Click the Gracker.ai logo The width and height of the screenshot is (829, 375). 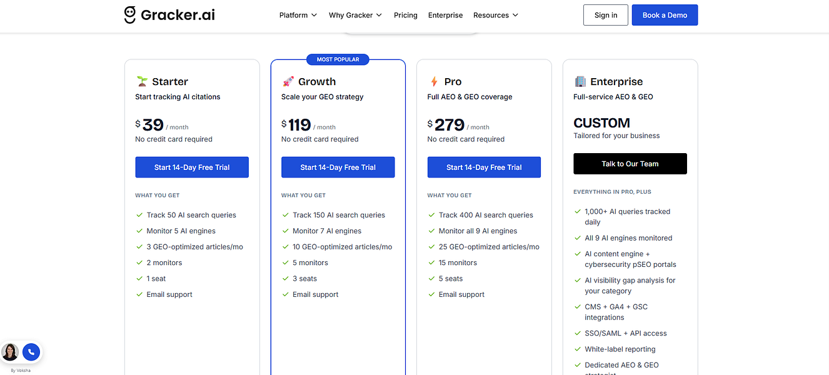tap(169, 15)
